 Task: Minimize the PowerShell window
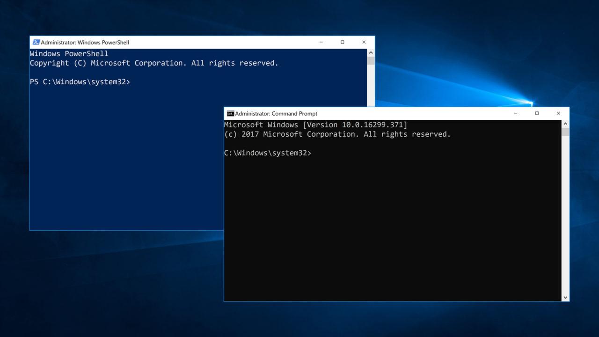(321, 42)
